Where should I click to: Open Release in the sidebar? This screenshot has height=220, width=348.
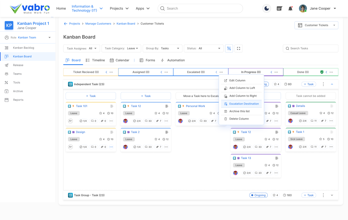18,65
